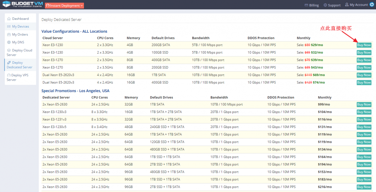Viewport: 376px width, 192px height.
Task: Click the Deploy Cloud Server icon
Action: tap(9, 50)
